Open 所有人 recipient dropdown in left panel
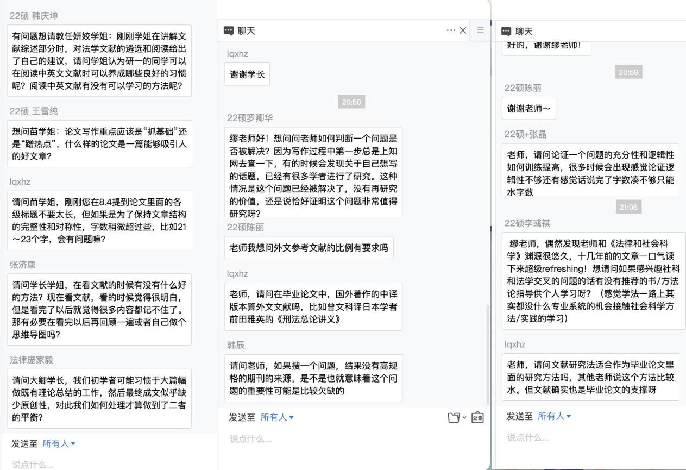Viewport: 686px width, 470px height. [x=59, y=444]
